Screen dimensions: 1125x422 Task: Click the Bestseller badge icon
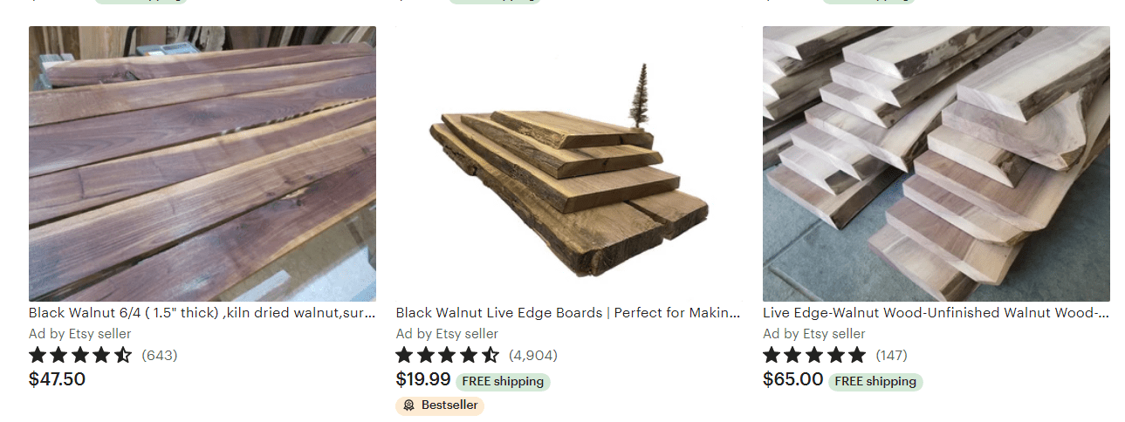pos(408,405)
